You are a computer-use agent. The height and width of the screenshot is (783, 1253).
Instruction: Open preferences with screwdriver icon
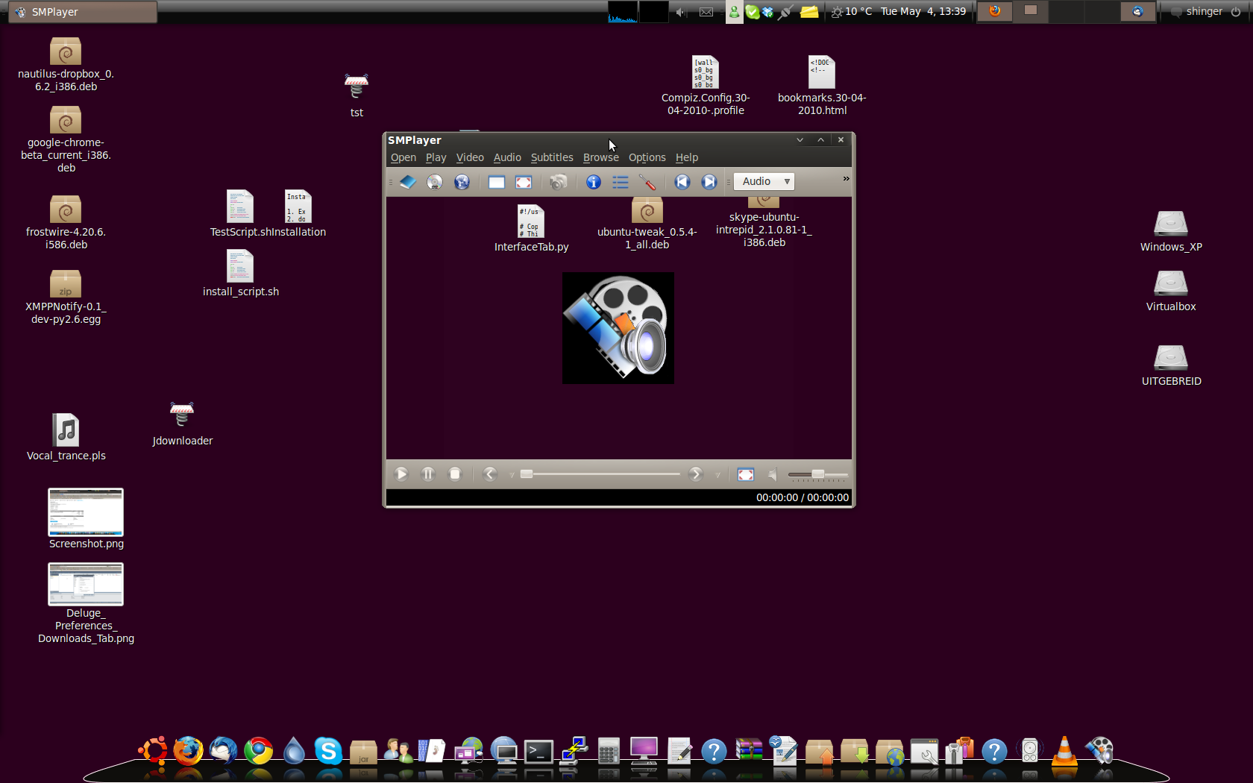[647, 182]
